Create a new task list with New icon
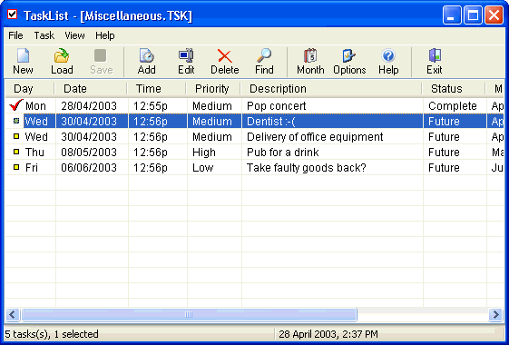 pos(23,62)
